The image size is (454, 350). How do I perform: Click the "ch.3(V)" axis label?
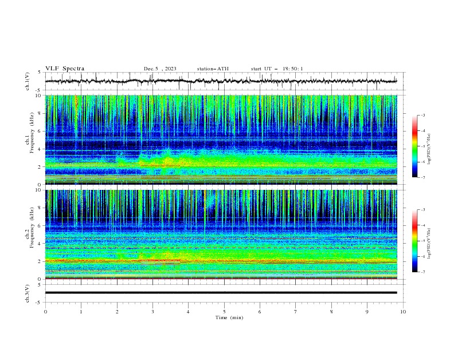click(28, 293)
